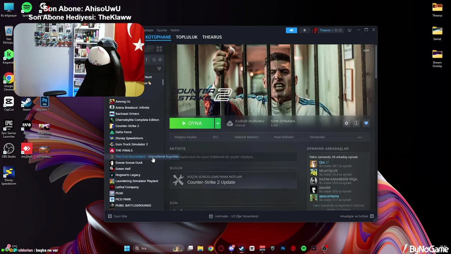Open Counter-Strike 2 Update news item
The width and height of the screenshot is (451, 254).
[233, 180]
